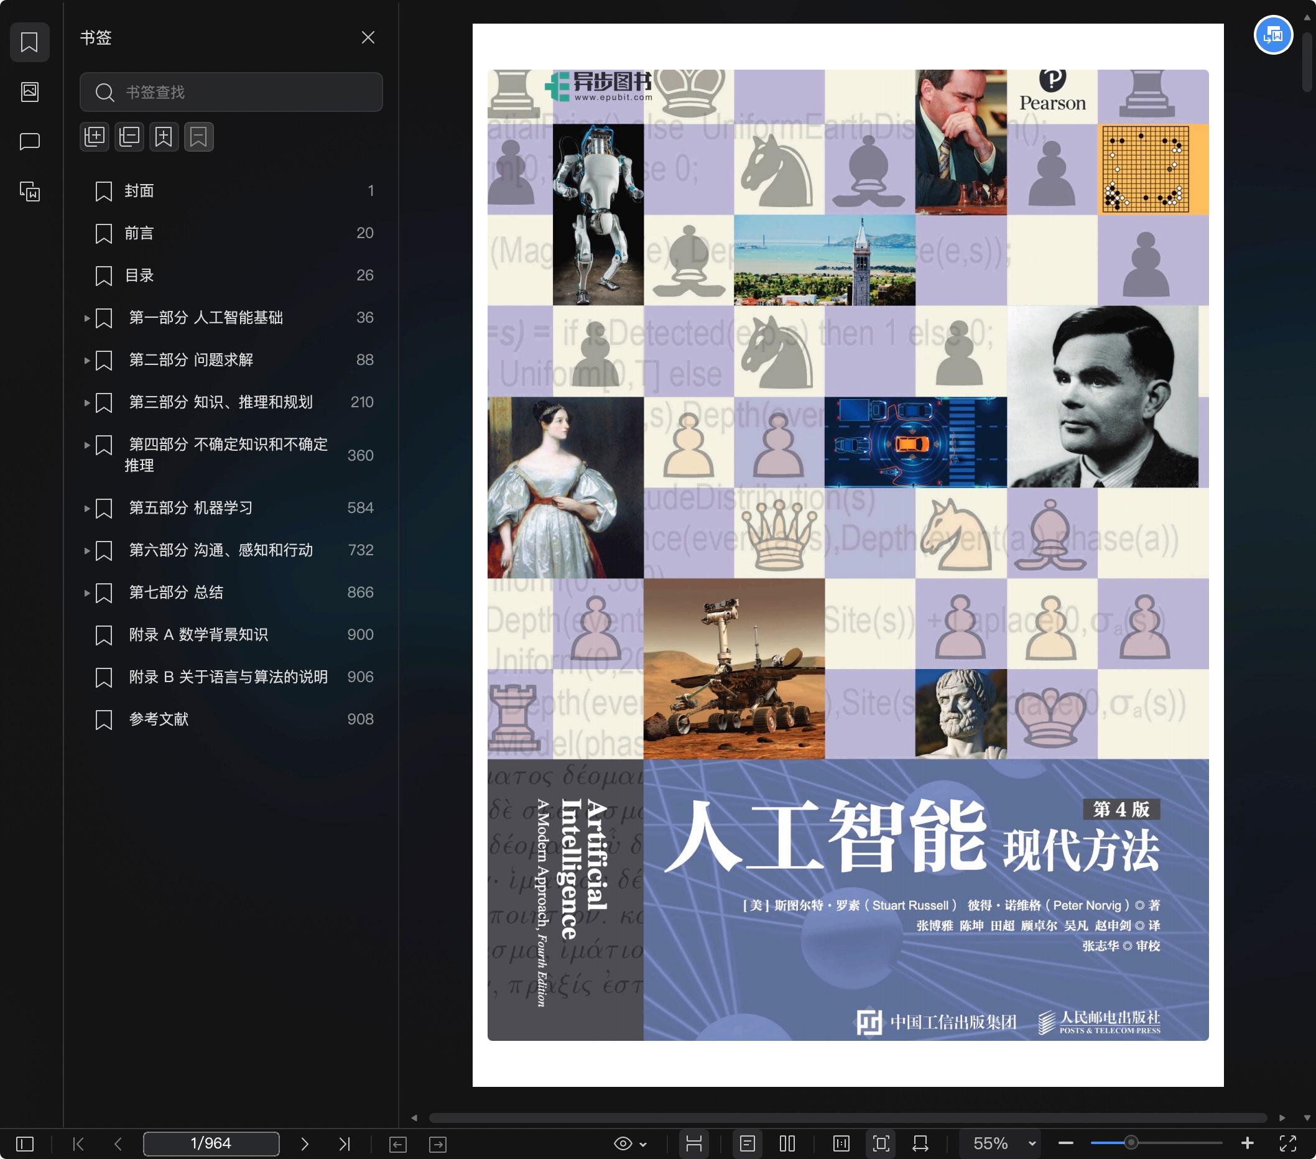This screenshot has height=1159, width=1316.
Task: Select 第七部分 总结 bookmark row
Action: click(231, 593)
